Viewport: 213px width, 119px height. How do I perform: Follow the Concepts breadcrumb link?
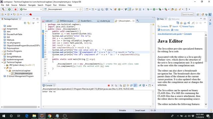click(x=188, y=34)
